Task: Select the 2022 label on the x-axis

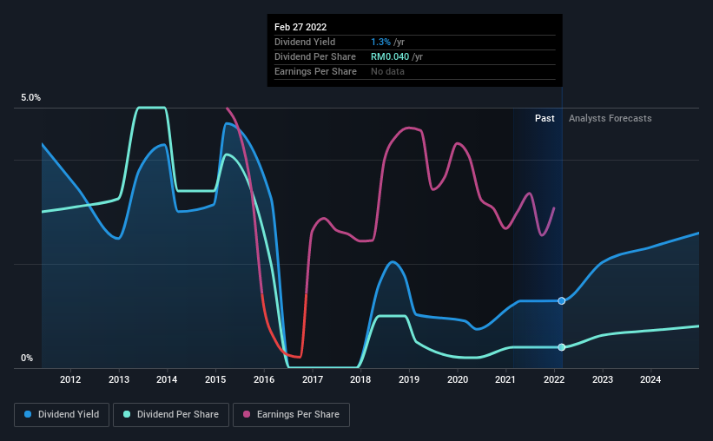Action: point(554,379)
